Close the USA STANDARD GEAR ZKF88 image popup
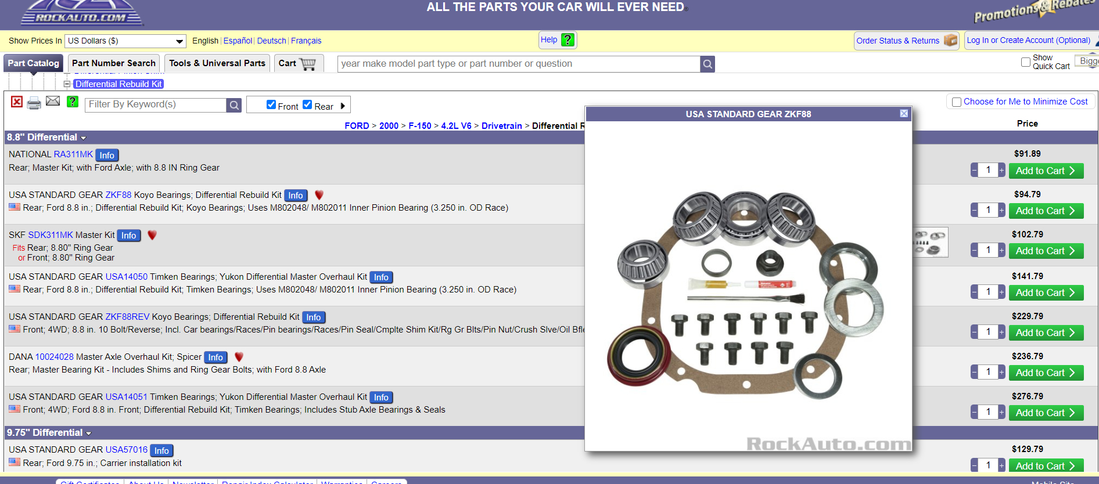1099x484 pixels. coord(904,114)
